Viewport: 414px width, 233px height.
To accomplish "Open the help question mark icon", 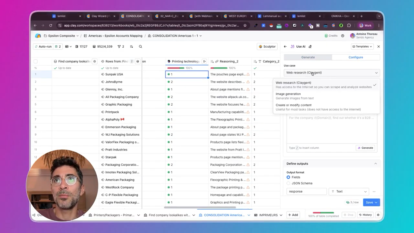I will [x=343, y=36].
